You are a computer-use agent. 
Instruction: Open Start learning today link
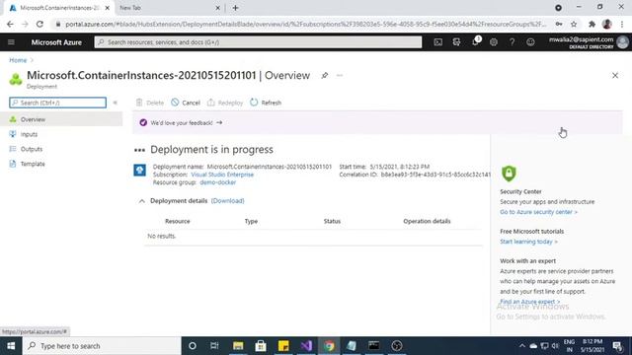(529, 242)
